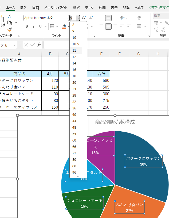Toggle italic formatting
The image size is (169, 218).
33,26
